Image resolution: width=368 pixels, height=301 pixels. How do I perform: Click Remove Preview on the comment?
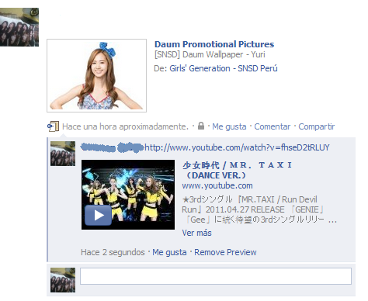225,252
